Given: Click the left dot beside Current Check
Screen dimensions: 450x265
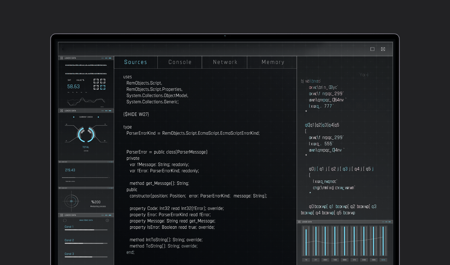Looking at the screenshot, I should pos(74,117).
